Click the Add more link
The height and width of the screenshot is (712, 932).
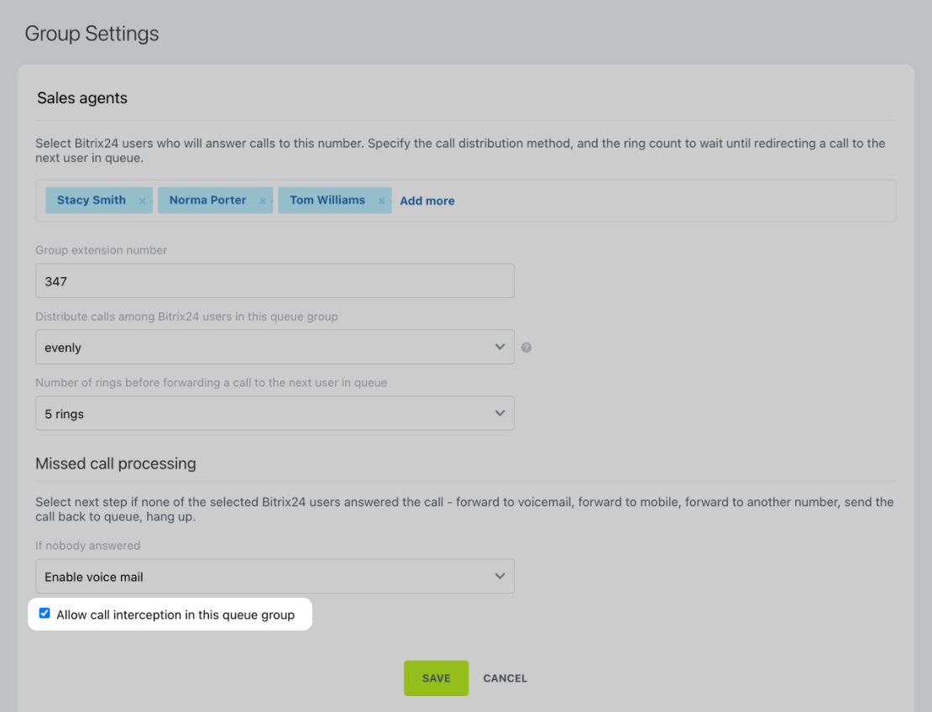(427, 201)
